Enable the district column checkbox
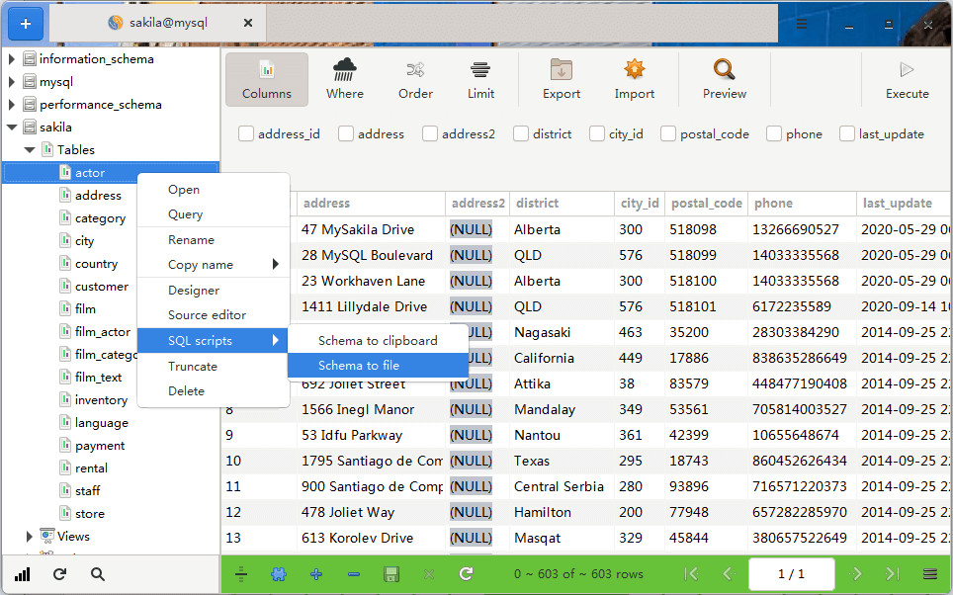Screen dimensions: 953x595 (520, 133)
